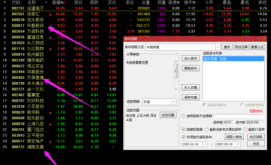Click the 改变范围 button
The height and width of the screenshot is (165, 271).
168,115
